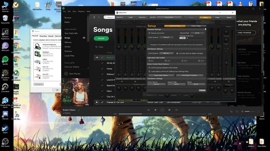
Task: Select Speakers device in Sound dialog
Action: [47, 54]
